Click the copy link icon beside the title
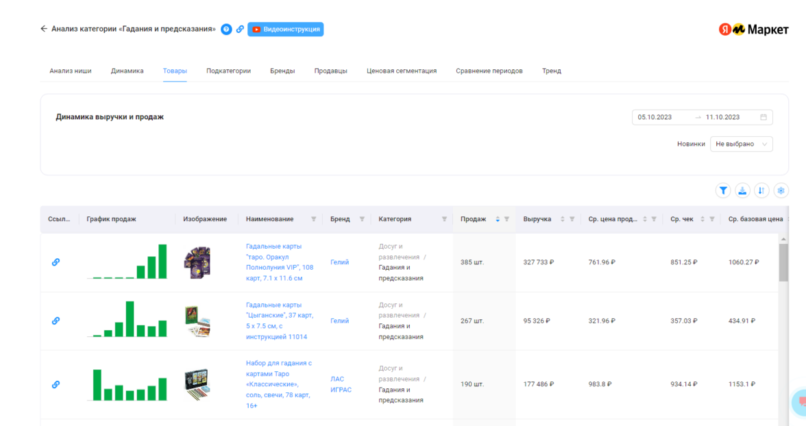Viewport: 806px width, 426px height. [240, 29]
